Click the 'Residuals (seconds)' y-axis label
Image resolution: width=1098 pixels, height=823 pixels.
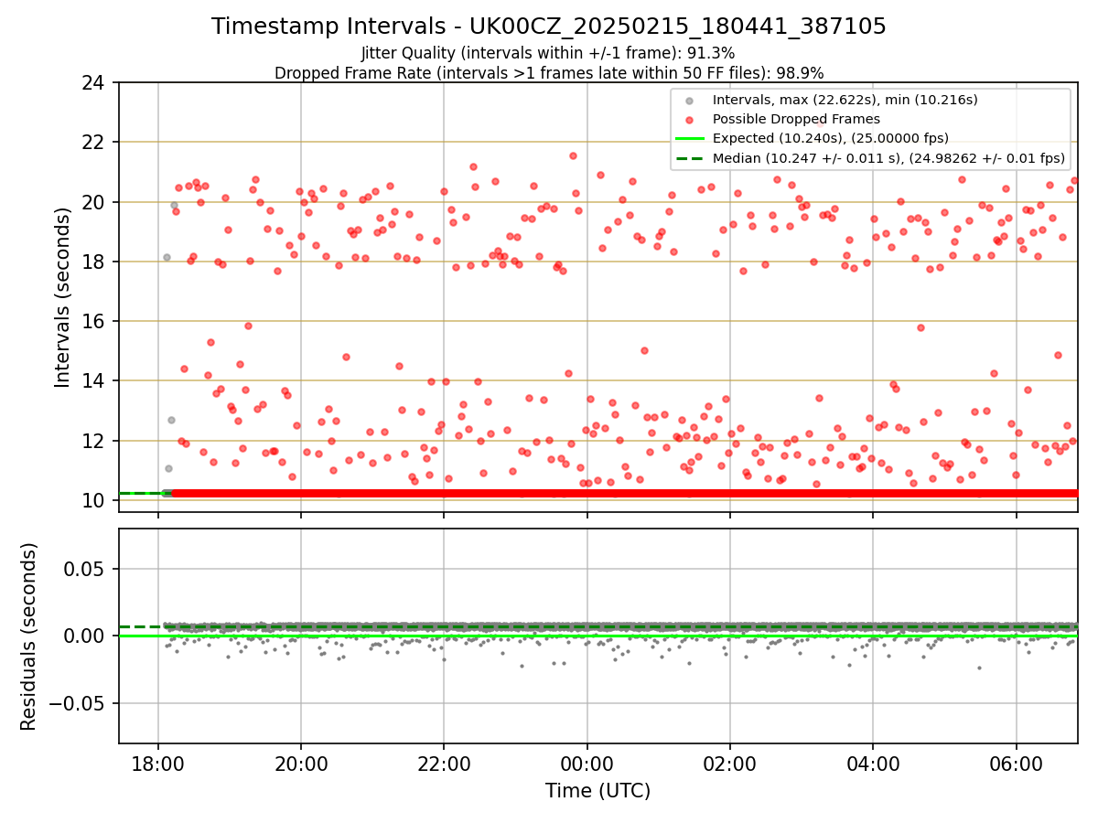click(x=29, y=636)
